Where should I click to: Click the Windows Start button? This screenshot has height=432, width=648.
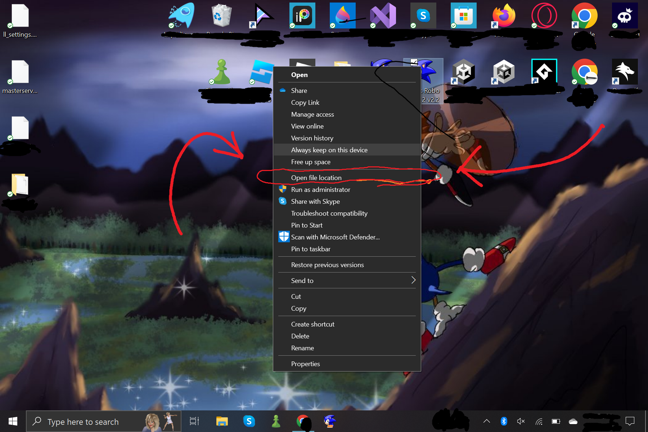point(13,421)
